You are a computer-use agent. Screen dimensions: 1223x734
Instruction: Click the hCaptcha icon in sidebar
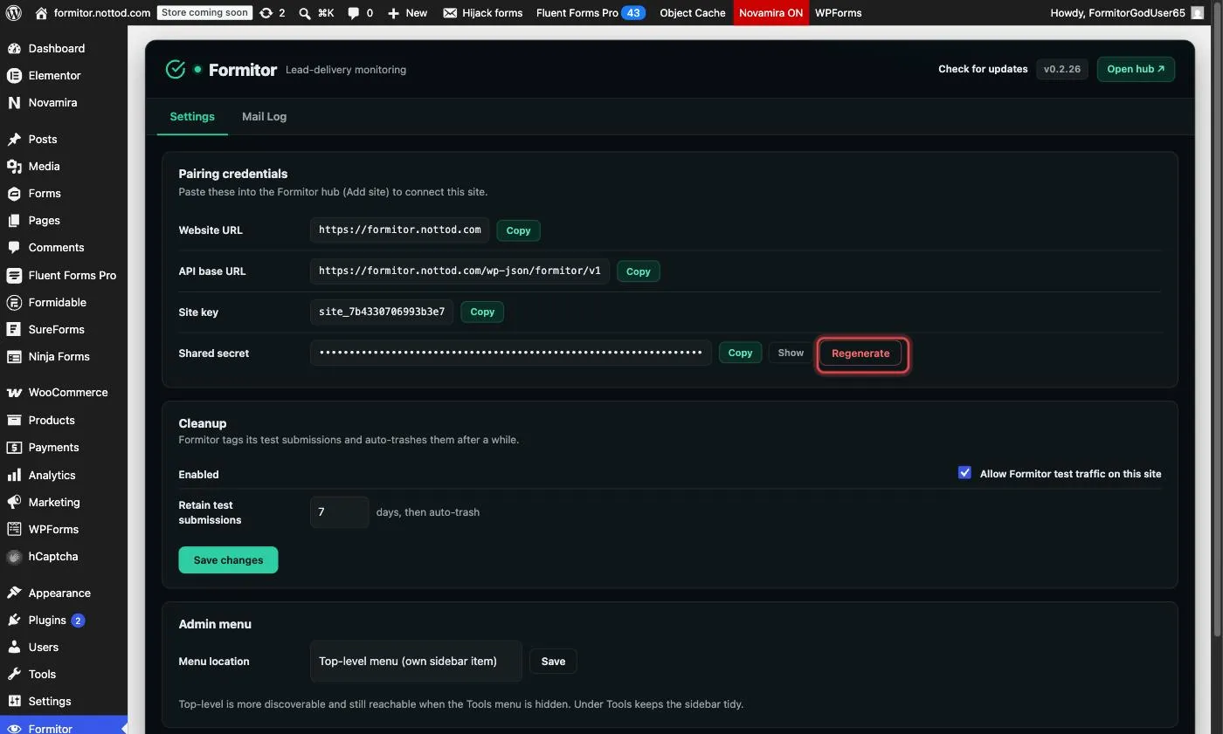14,556
